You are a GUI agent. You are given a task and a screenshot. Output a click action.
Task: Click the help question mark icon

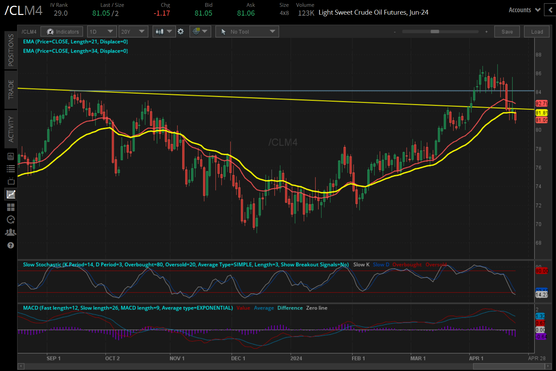click(11, 245)
